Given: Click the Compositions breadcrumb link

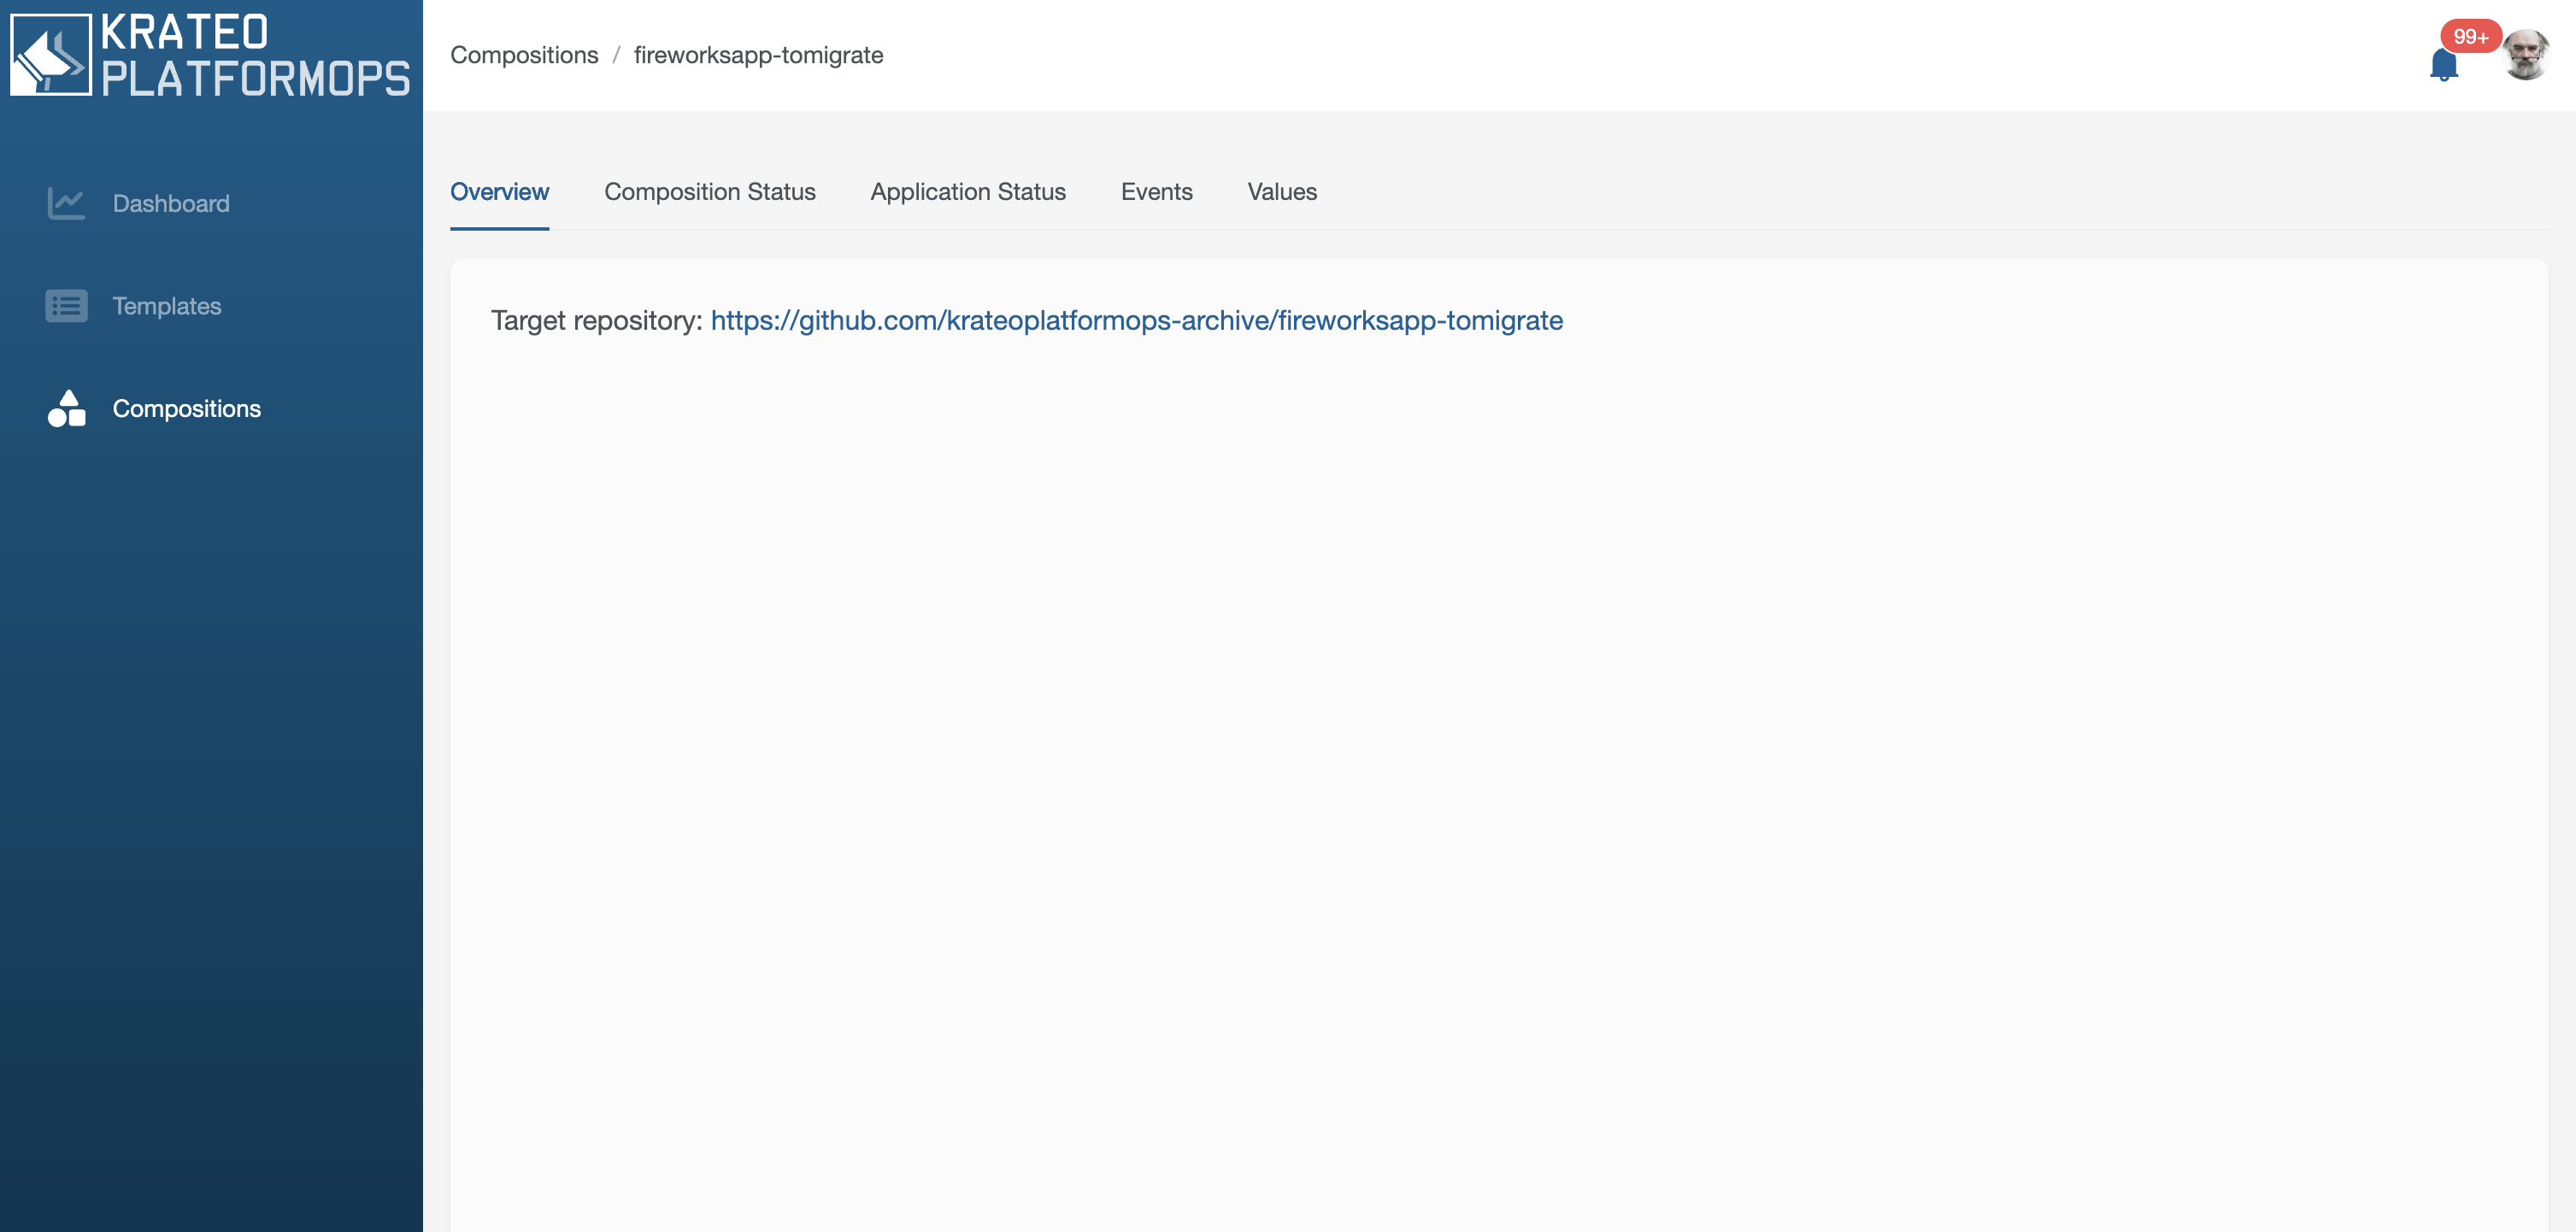Looking at the screenshot, I should click(524, 55).
